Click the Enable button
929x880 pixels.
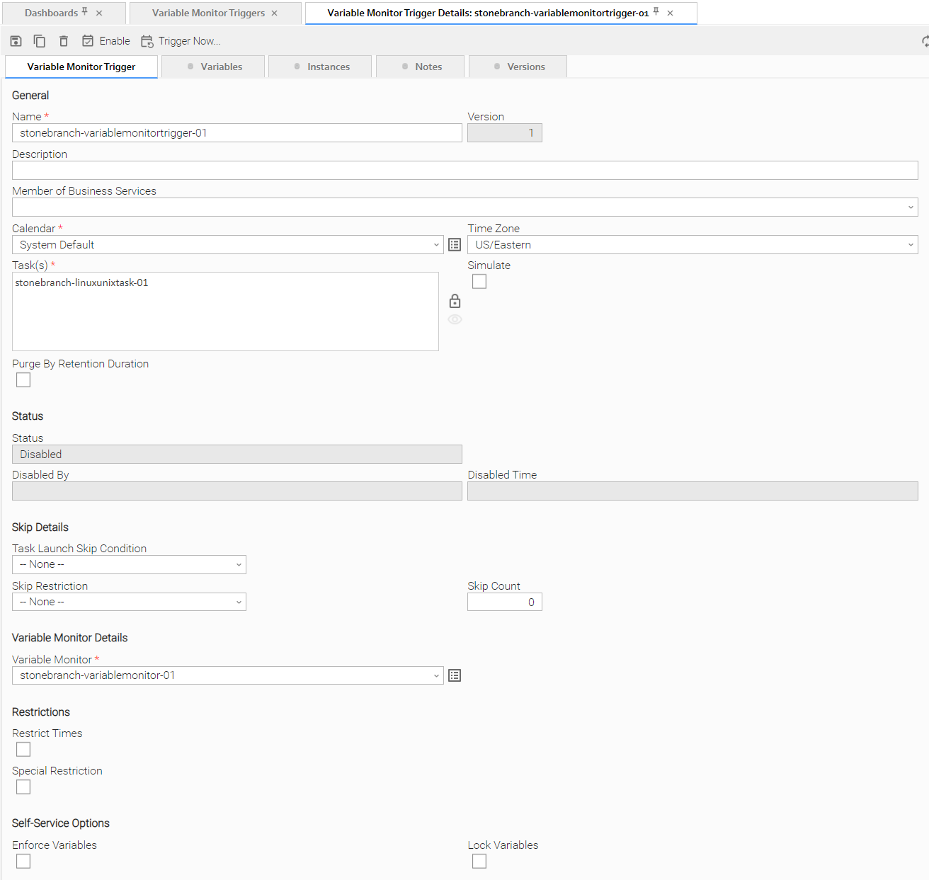coord(106,41)
